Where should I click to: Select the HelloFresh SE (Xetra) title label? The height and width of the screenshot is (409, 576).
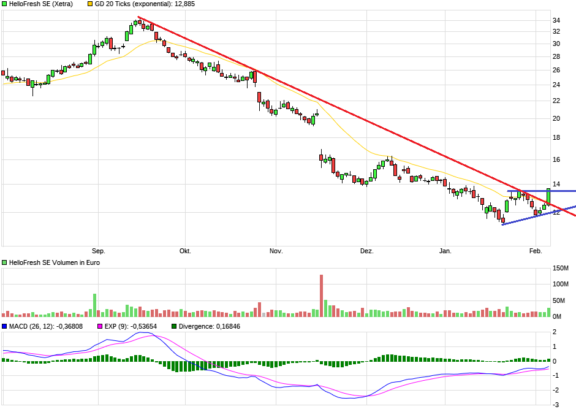point(40,4)
